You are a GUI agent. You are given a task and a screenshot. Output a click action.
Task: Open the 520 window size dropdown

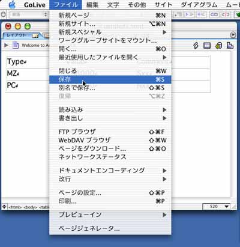(x=216, y=206)
